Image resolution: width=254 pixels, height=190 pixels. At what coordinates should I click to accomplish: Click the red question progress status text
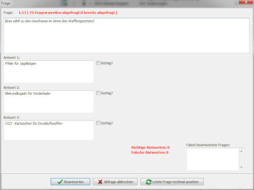(68, 13)
